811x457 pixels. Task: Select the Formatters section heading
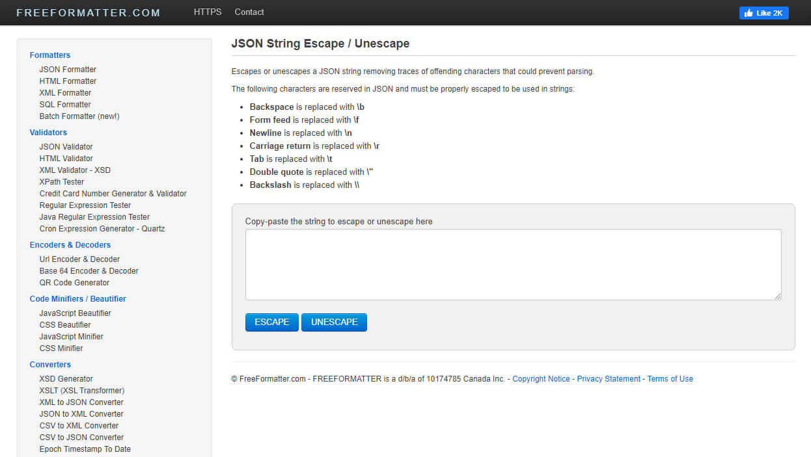[x=50, y=55]
